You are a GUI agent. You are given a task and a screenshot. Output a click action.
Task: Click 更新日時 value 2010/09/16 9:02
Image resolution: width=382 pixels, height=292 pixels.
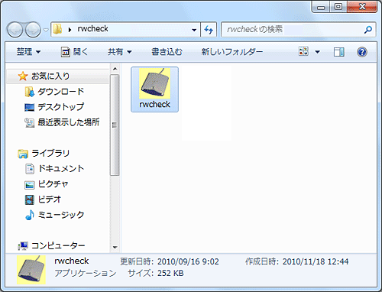(188, 261)
